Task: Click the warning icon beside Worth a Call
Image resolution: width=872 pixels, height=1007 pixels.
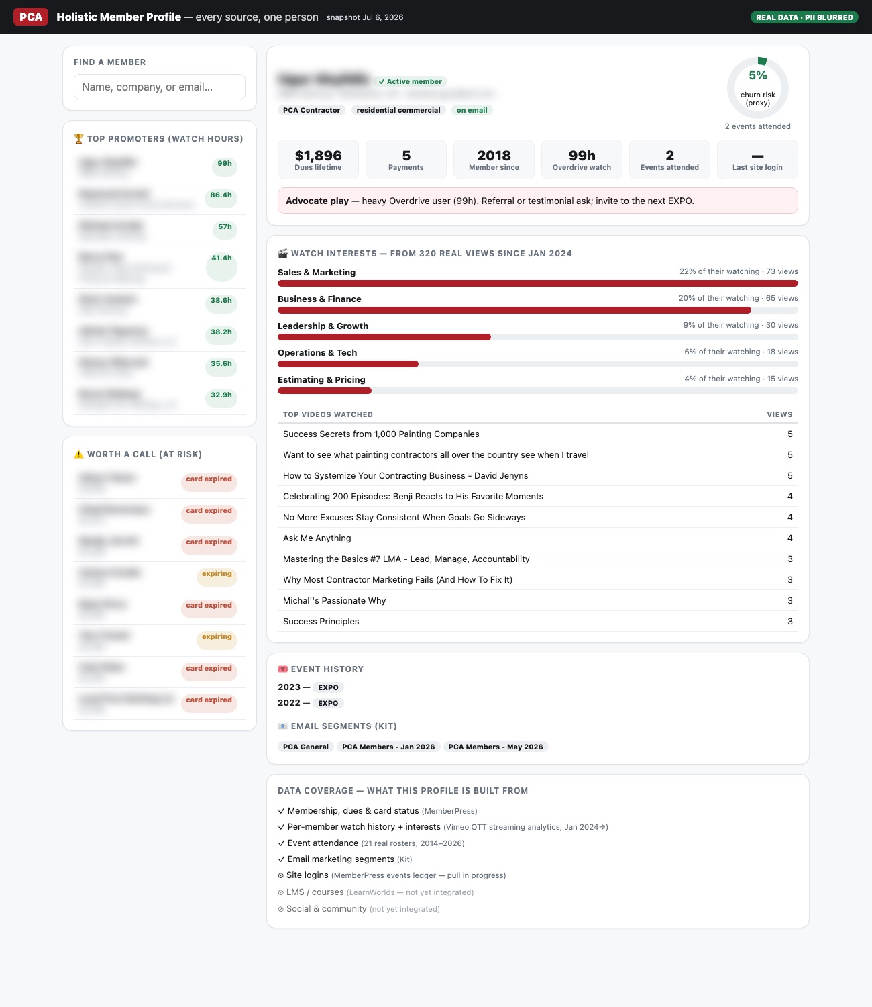Action: (x=78, y=454)
